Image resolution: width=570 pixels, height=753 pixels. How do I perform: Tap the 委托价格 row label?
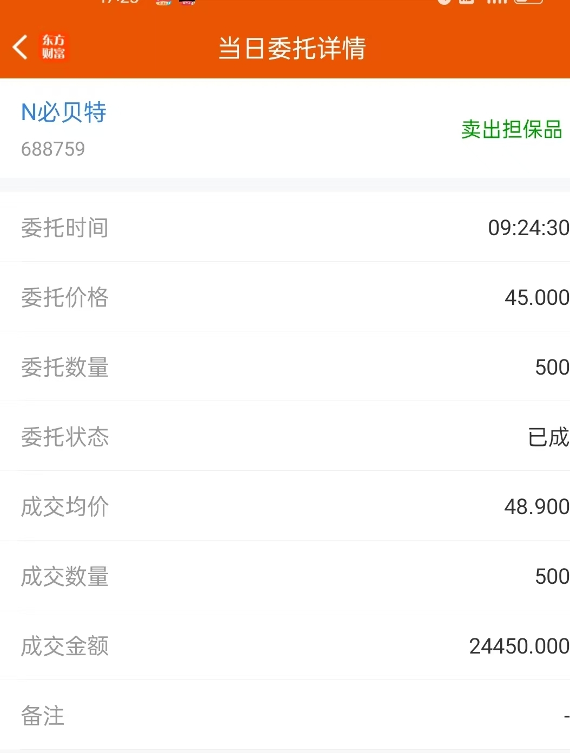[x=65, y=297]
